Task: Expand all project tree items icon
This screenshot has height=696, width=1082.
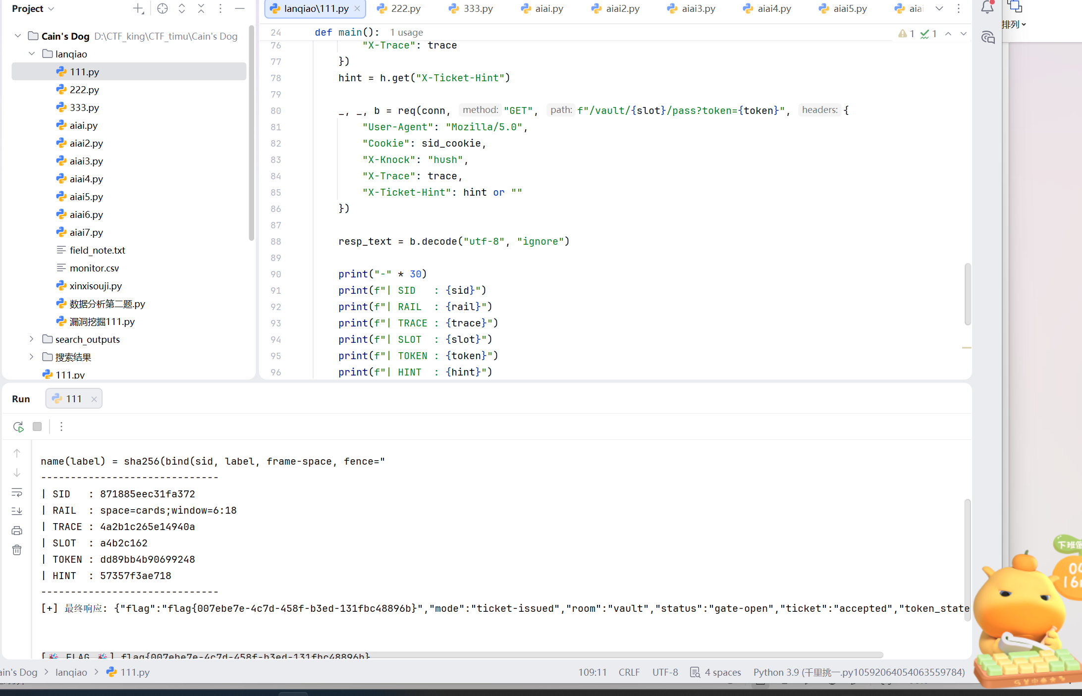Action: 182,8
